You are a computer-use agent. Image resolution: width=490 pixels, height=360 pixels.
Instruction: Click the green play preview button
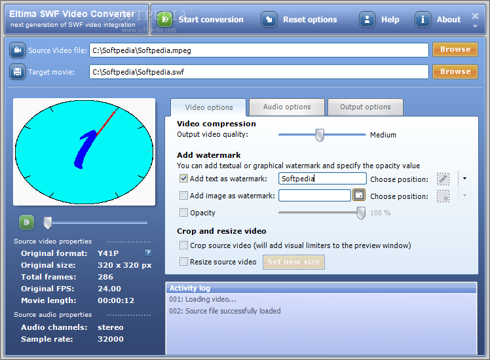click(x=27, y=223)
